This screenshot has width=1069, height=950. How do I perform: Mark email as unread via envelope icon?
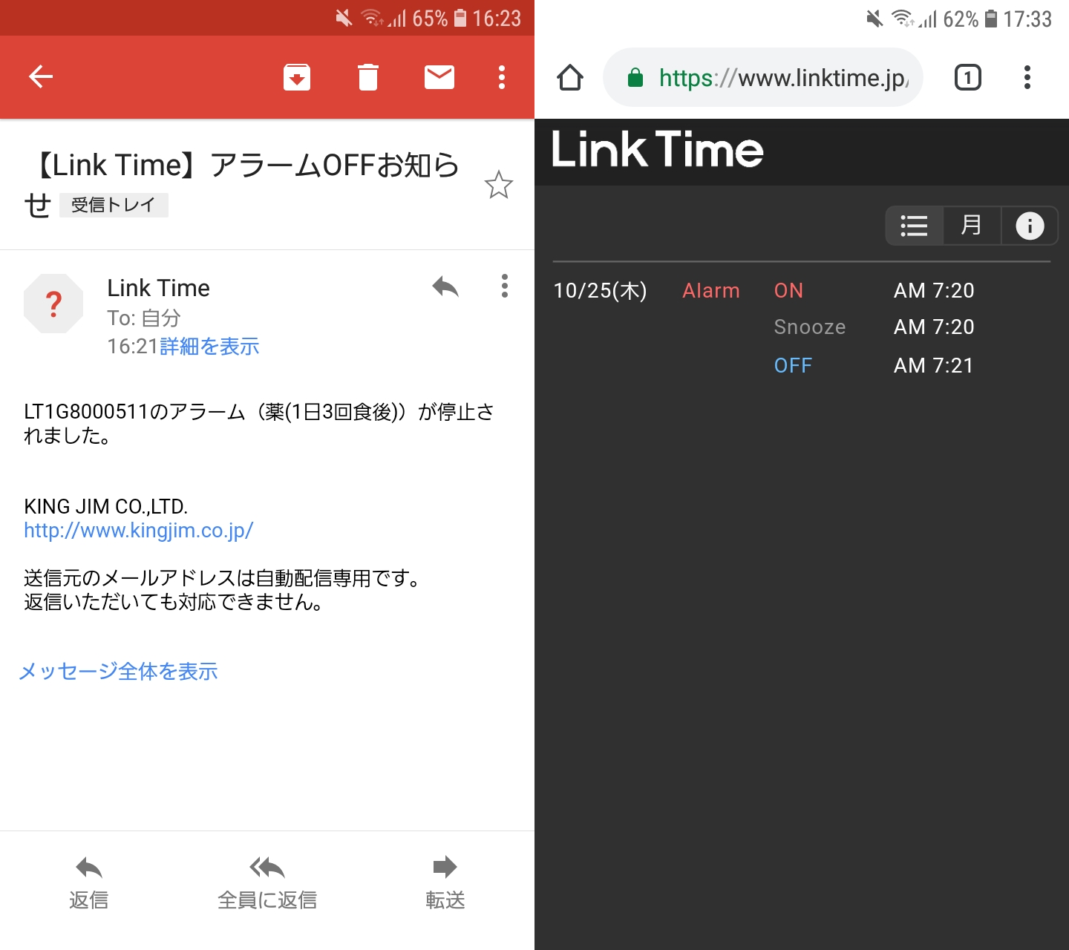tap(439, 77)
